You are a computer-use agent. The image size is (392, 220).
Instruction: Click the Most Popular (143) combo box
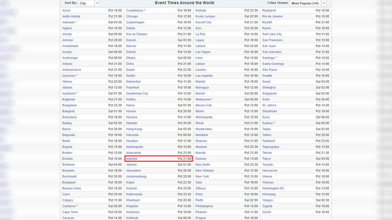[307, 3]
